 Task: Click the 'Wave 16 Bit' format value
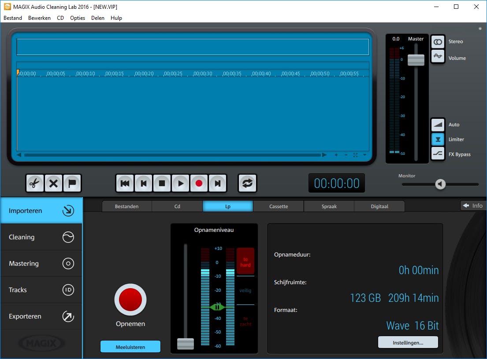(412, 326)
